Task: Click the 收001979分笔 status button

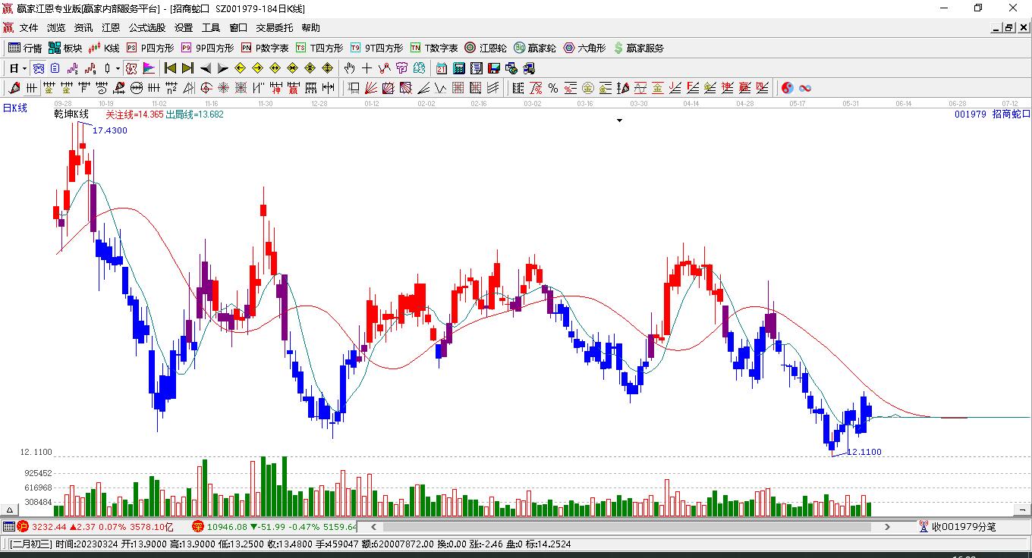Action: (x=958, y=526)
